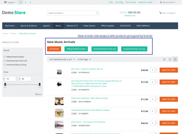Open the Our blog link
This screenshot has height=134, width=182.
click(119, 2)
